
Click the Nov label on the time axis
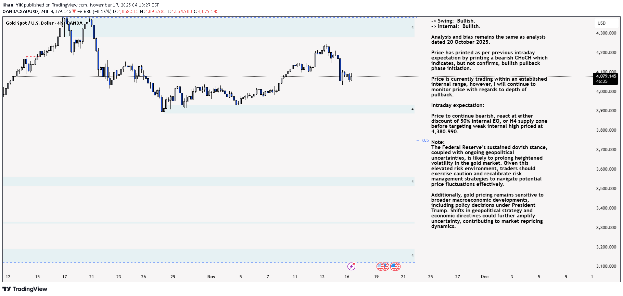click(x=211, y=277)
